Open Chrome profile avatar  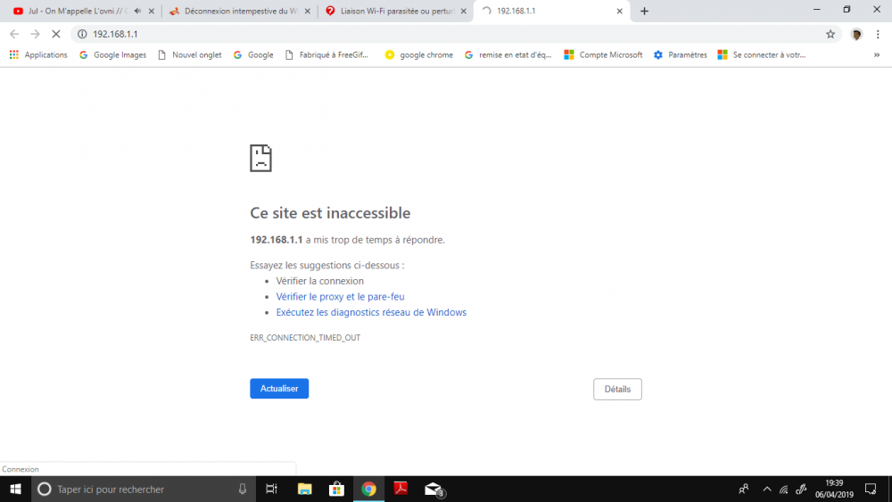[856, 34]
